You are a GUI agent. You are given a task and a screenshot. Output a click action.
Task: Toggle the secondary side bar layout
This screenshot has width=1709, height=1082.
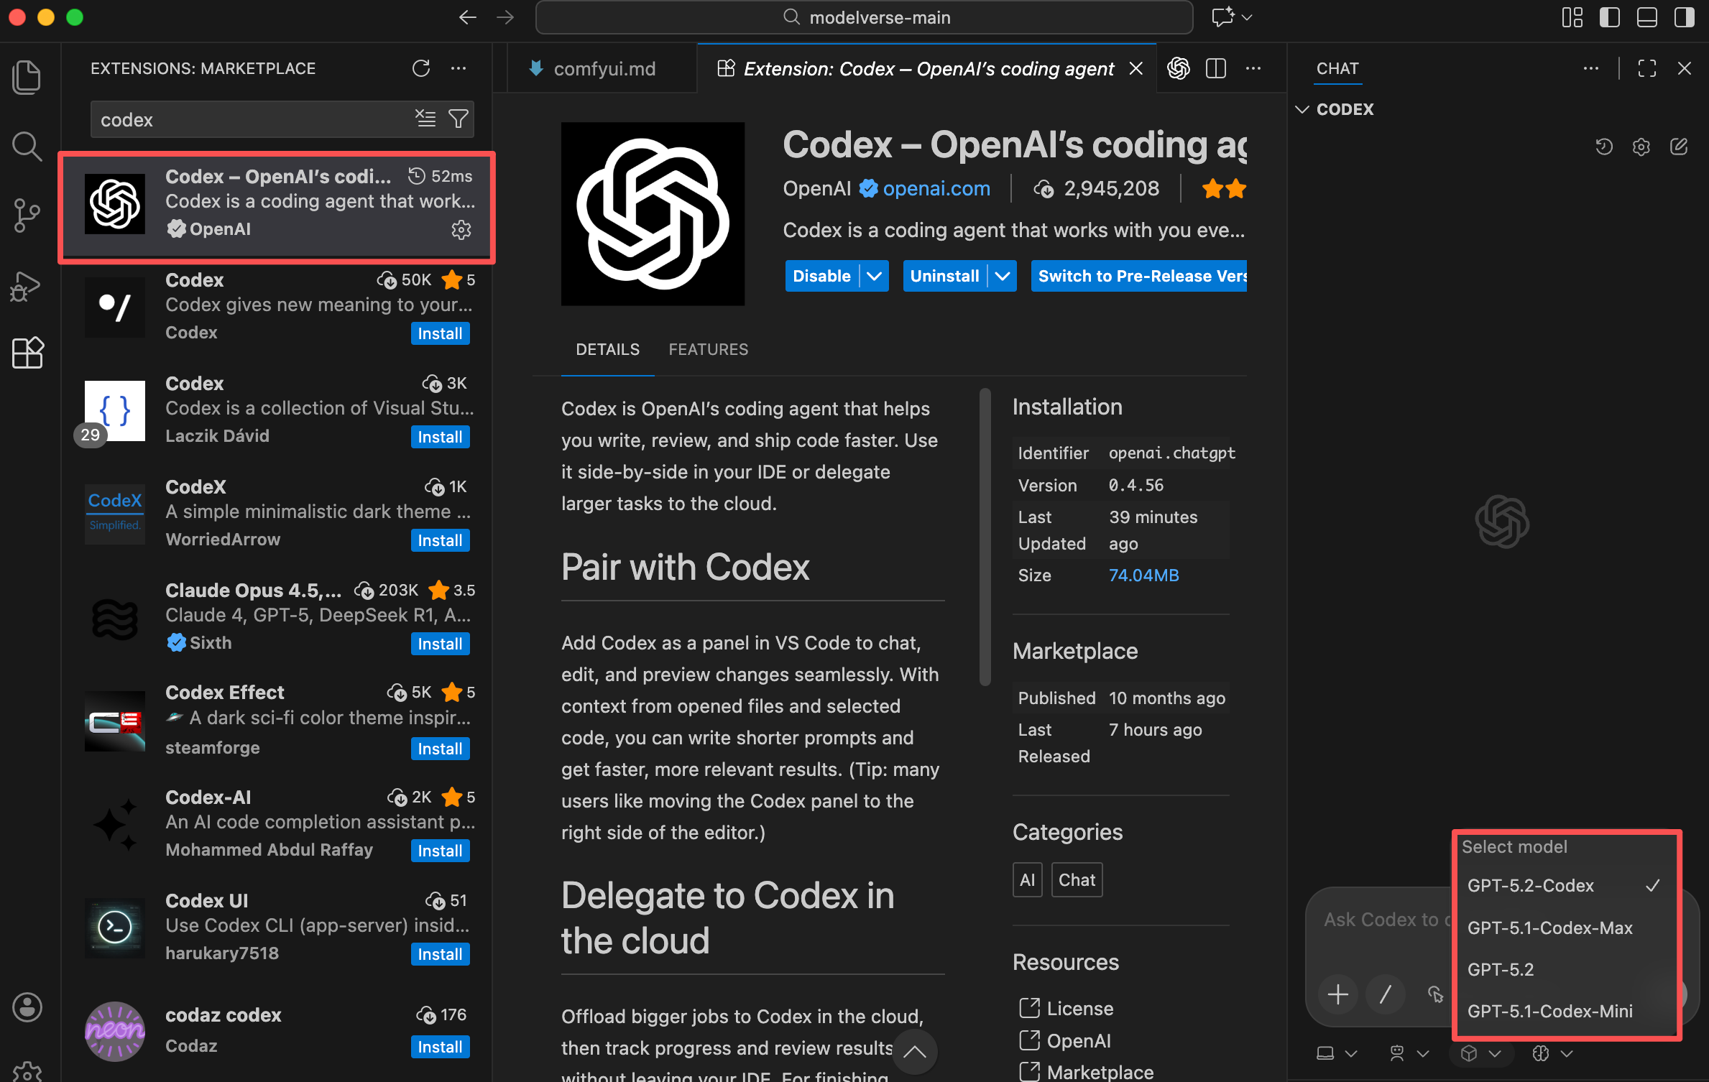1685,17
